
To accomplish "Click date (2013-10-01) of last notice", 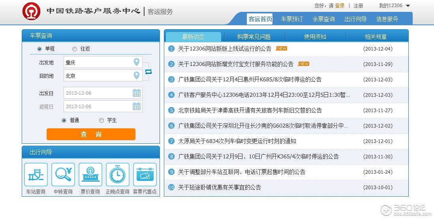I will pos(378,187).
